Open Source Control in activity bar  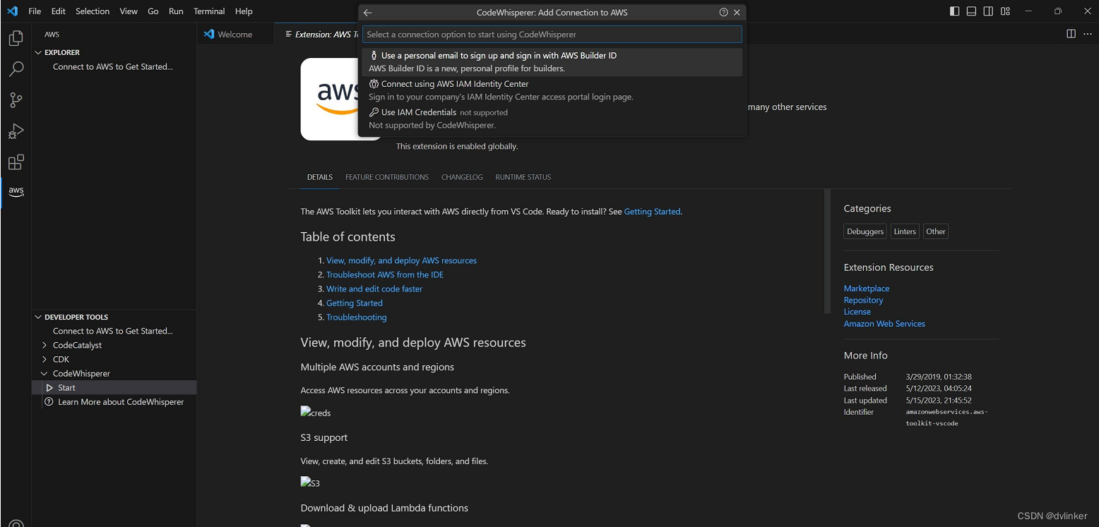pos(16,100)
